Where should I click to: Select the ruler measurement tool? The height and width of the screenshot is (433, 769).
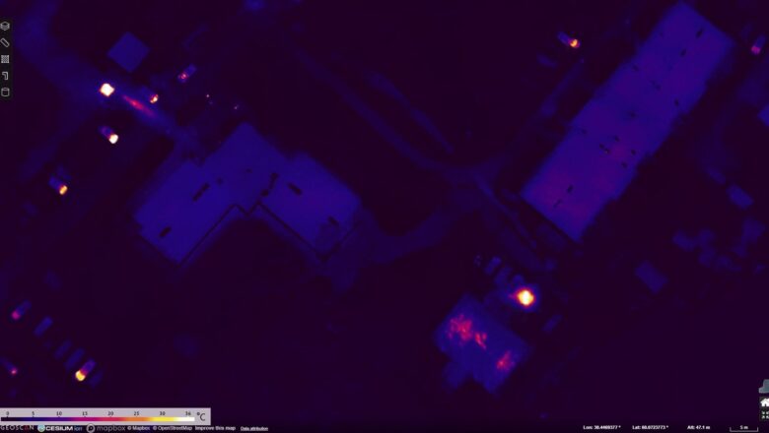coord(5,42)
